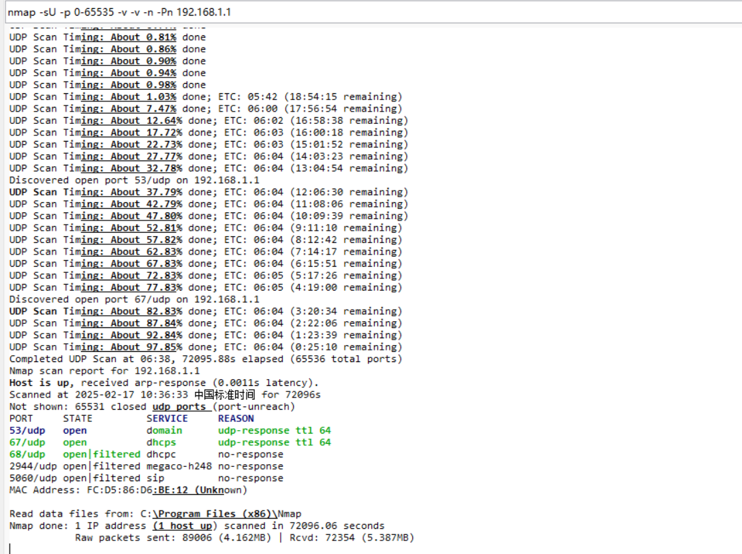Click 'udp-response ttl 64' for port 67

coord(275,442)
